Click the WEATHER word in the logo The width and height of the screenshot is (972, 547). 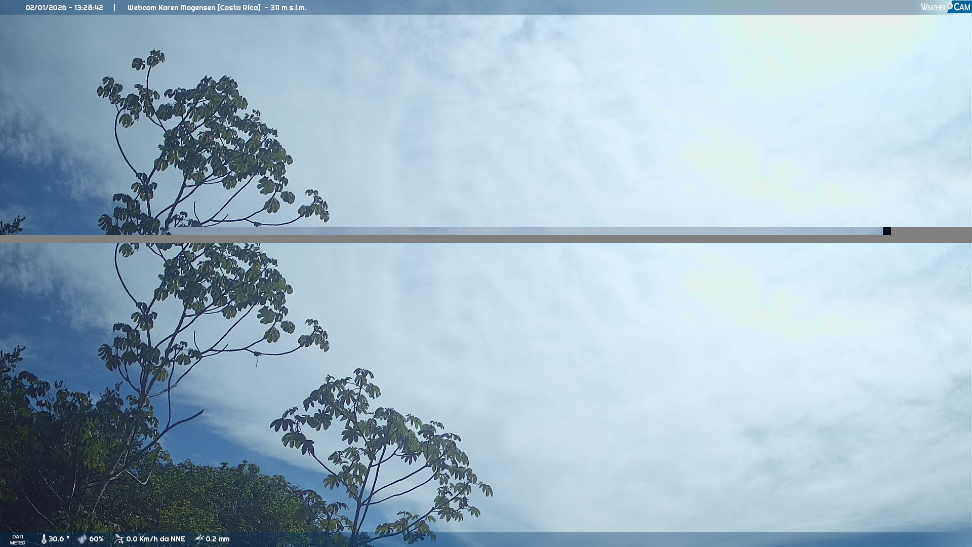pos(933,8)
